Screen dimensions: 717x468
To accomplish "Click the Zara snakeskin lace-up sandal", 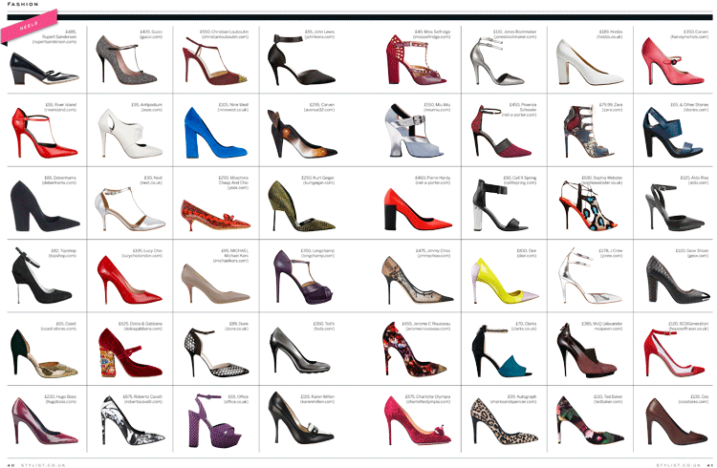I will click(589, 132).
